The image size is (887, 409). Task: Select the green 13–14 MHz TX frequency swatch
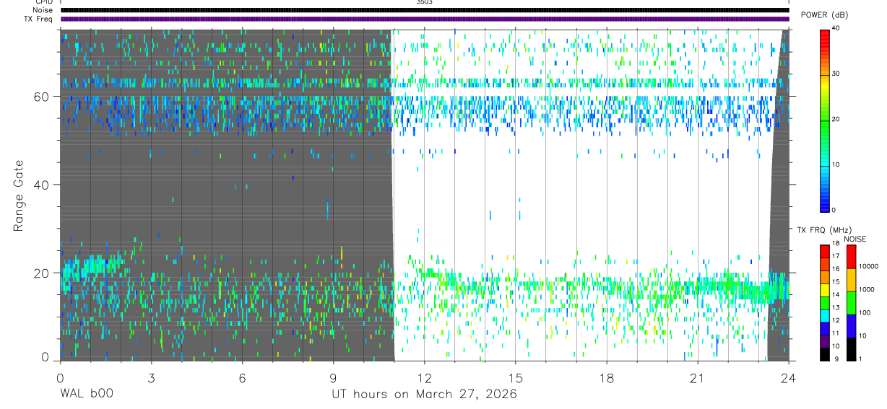(824, 303)
